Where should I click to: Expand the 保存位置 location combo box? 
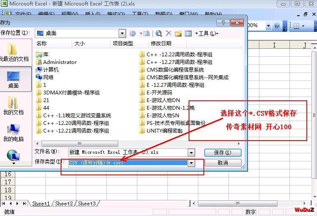point(122,33)
